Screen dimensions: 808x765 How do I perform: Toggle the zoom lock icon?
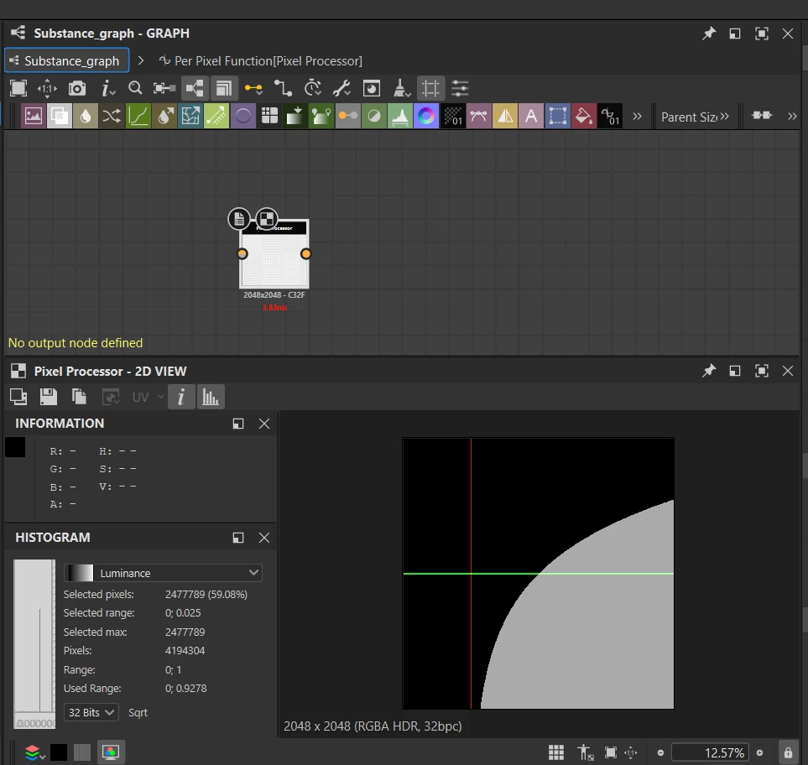click(x=788, y=752)
